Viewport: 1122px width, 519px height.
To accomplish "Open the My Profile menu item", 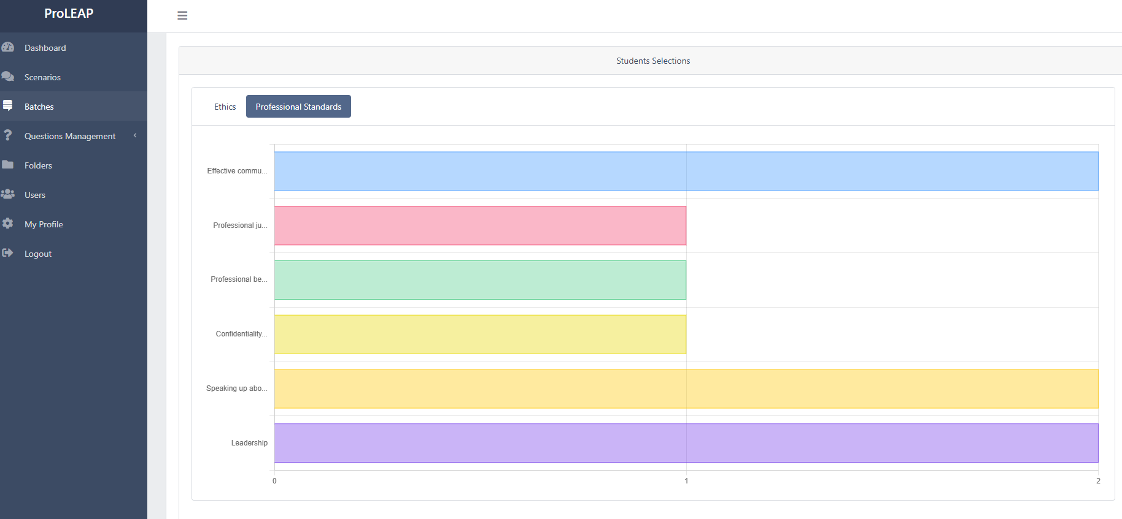I will click(x=74, y=224).
